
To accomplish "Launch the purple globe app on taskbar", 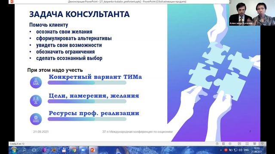I will (44, 150).
